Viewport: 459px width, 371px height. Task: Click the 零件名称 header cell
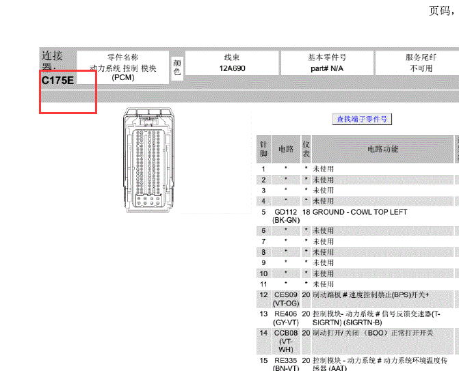coord(123,57)
